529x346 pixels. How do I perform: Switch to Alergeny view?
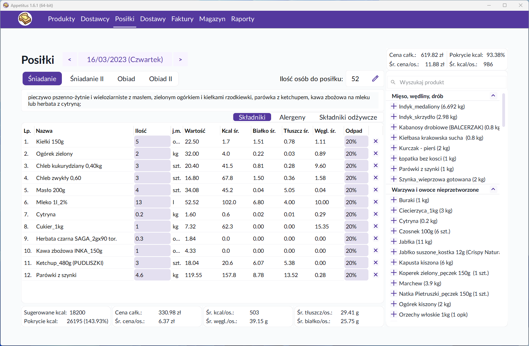point(292,117)
